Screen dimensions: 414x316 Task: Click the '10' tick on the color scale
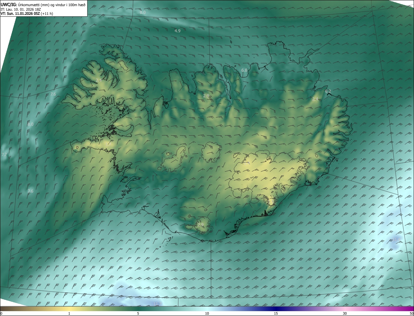pos(207,313)
